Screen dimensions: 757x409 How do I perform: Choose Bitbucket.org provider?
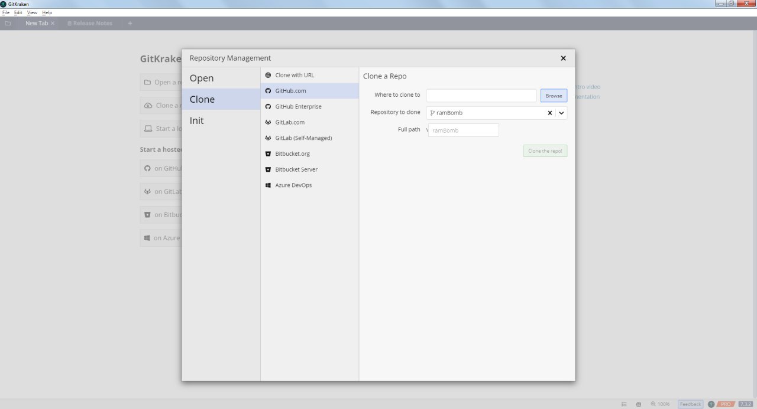[309, 153]
